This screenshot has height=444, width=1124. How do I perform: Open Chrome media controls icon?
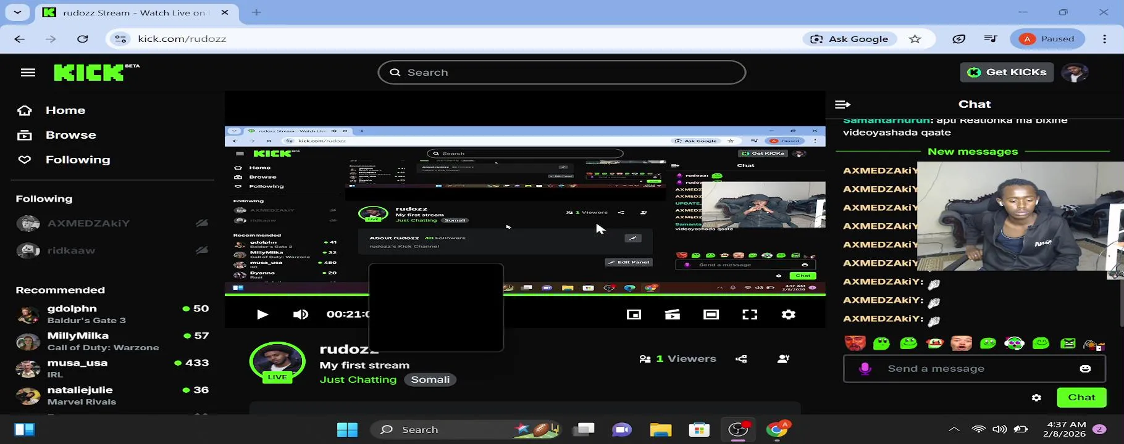point(991,39)
